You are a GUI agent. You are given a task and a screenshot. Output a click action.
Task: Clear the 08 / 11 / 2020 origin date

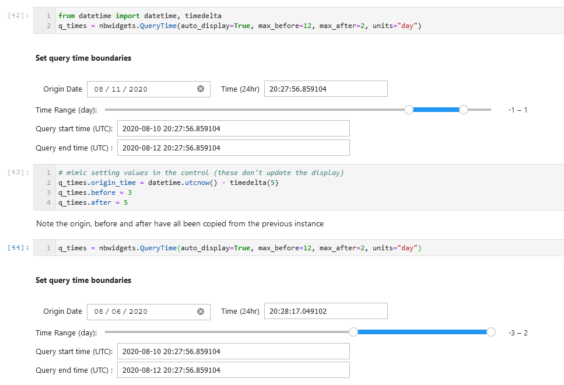click(201, 89)
